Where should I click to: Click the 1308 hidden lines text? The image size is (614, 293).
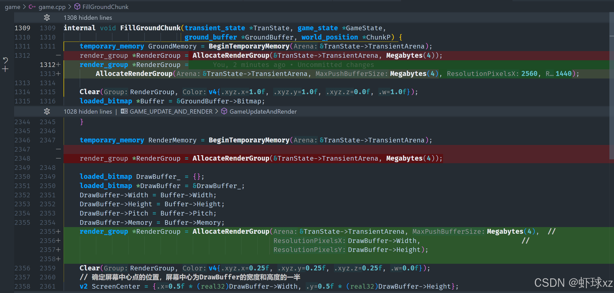88,18
